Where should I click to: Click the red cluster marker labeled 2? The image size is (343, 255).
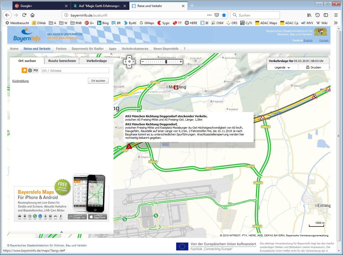point(129,147)
